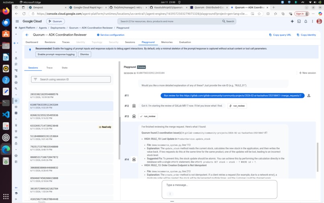The width and height of the screenshot is (324, 203).
Task: Go back using the arrow beside Quorum title
Action: (27, 35)
